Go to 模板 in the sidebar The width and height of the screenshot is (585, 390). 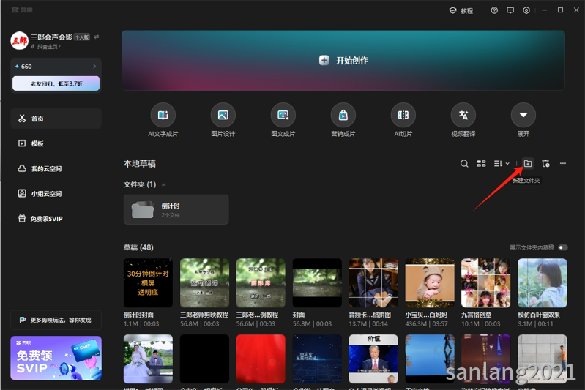tap(37, 143)
